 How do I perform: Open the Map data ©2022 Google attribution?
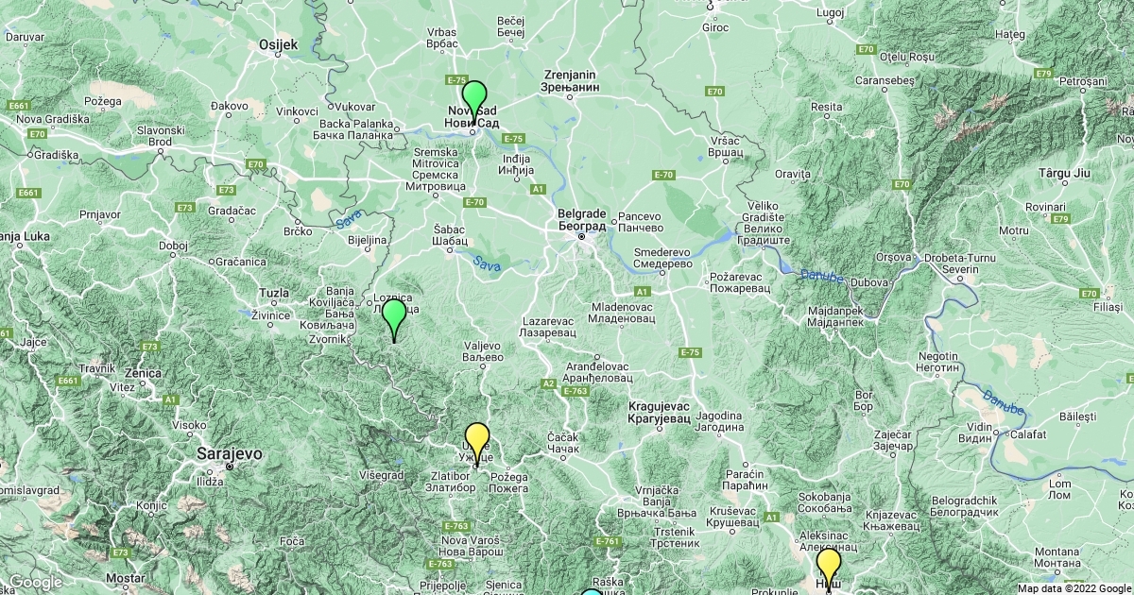tap(1074, 587)
